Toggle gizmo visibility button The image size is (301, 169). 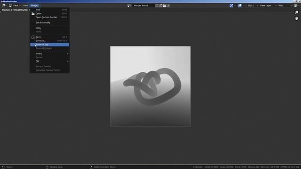pyautogui.click(x=231, y=6)
